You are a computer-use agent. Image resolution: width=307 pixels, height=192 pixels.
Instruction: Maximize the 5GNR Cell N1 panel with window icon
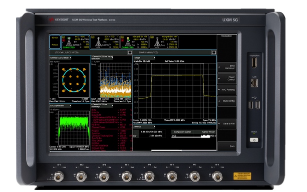214,52
